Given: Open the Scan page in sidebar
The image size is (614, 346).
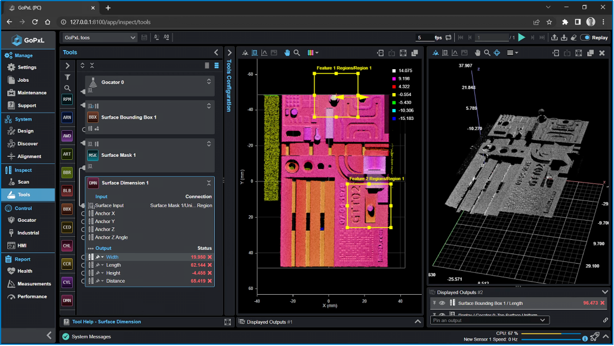Looking at the screenshot, I should [x=23, y=182].
